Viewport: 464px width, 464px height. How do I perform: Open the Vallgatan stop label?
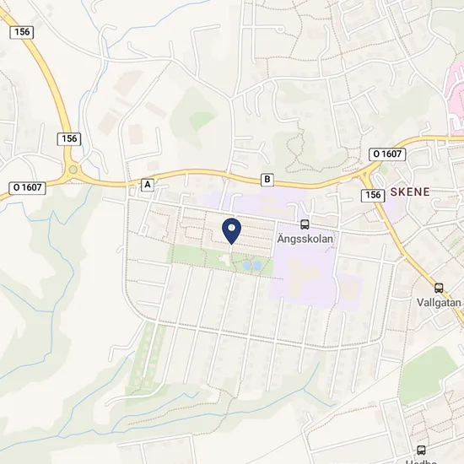click(439, 302)
